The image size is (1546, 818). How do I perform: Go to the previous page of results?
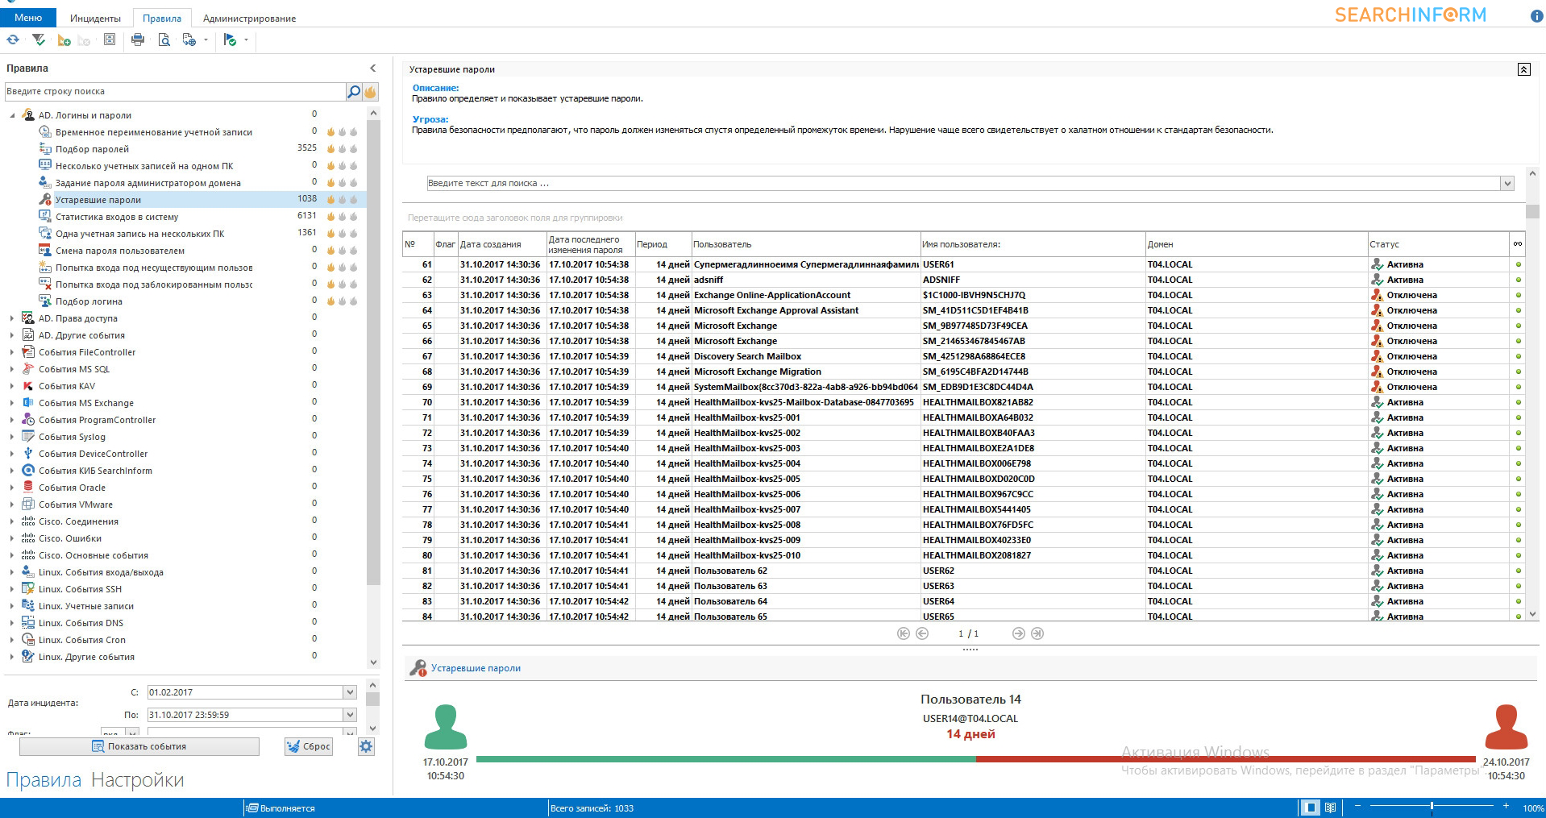pos(922,633)
